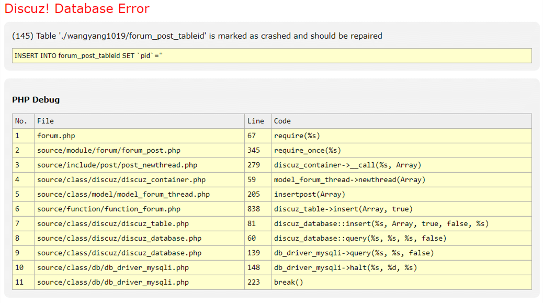Select 'discuz_table->insert(Array, true)' code cell
The height and width of the screenshot is (303, 543).
pyautogui.click(x=401, y=209)
